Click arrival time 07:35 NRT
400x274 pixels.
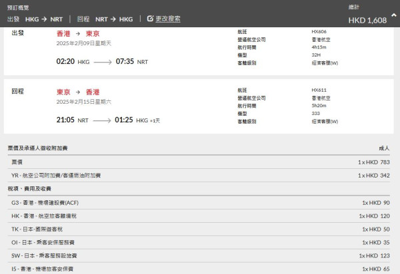(x=132, y=62)
